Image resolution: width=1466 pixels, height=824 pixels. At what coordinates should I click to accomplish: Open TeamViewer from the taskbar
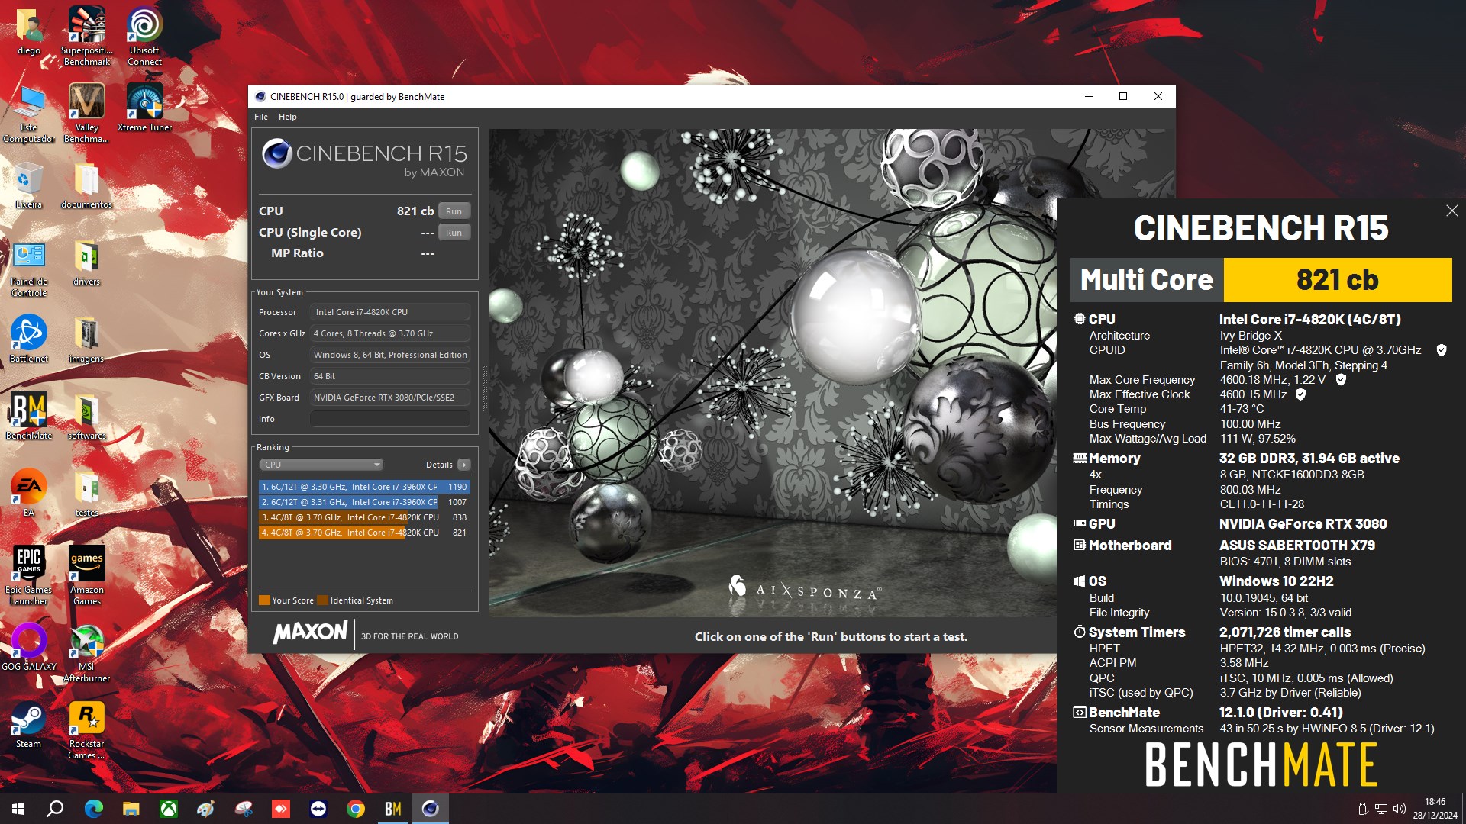[x=318, y=809]
